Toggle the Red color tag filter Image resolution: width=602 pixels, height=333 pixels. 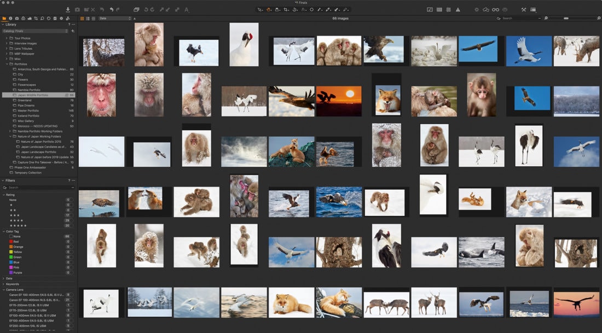pos(16,241)
